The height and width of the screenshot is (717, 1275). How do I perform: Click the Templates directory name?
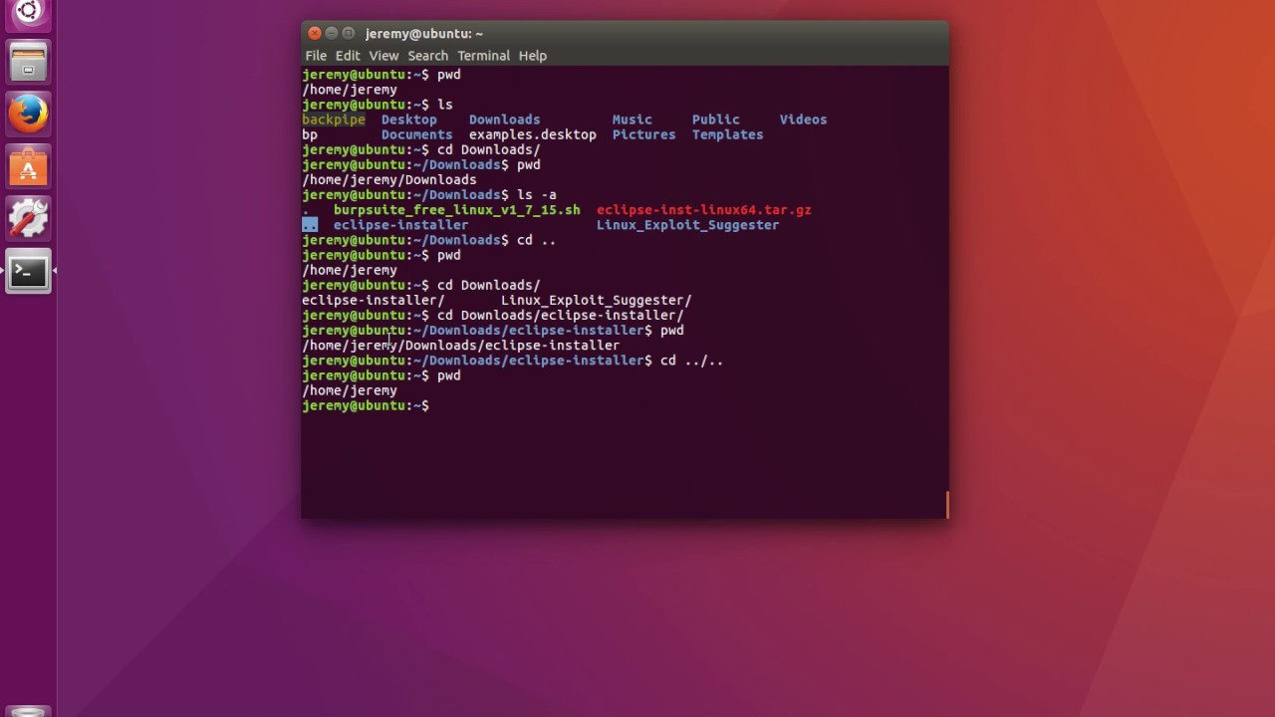coord(728,134)
